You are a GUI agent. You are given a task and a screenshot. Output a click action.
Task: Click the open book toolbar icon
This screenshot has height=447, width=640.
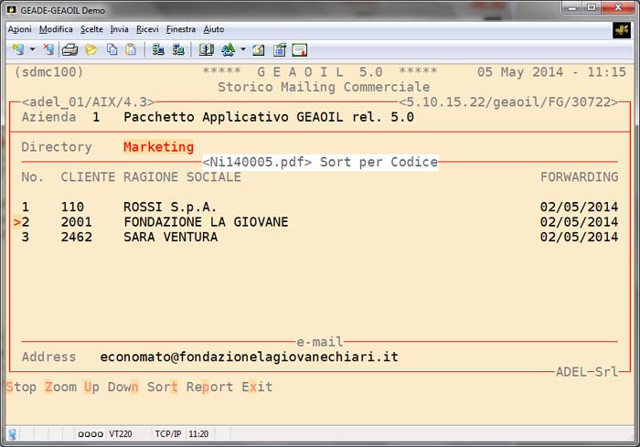[x=206, y=49]
